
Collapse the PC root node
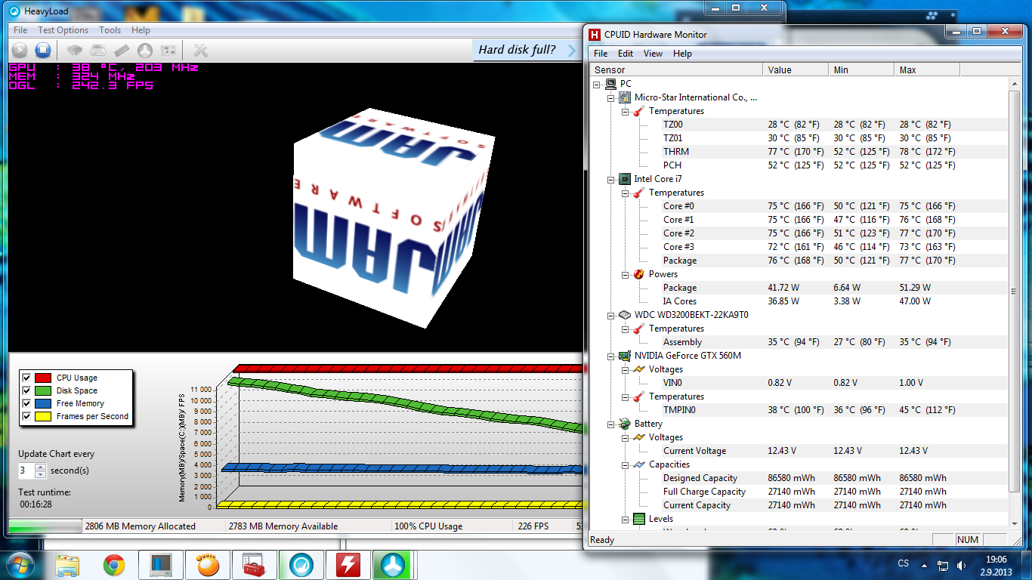(x=597, y=84)
